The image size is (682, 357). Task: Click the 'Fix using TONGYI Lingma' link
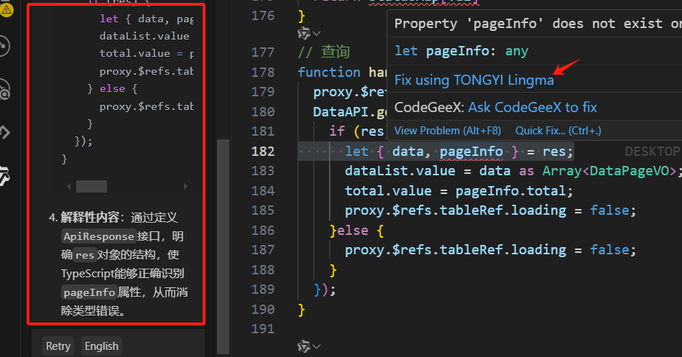[474, 80]
